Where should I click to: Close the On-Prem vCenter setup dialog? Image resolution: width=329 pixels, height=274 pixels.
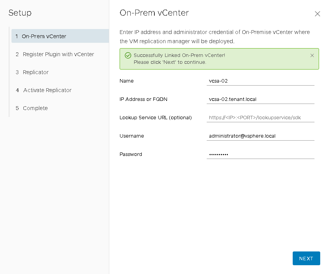317,14
